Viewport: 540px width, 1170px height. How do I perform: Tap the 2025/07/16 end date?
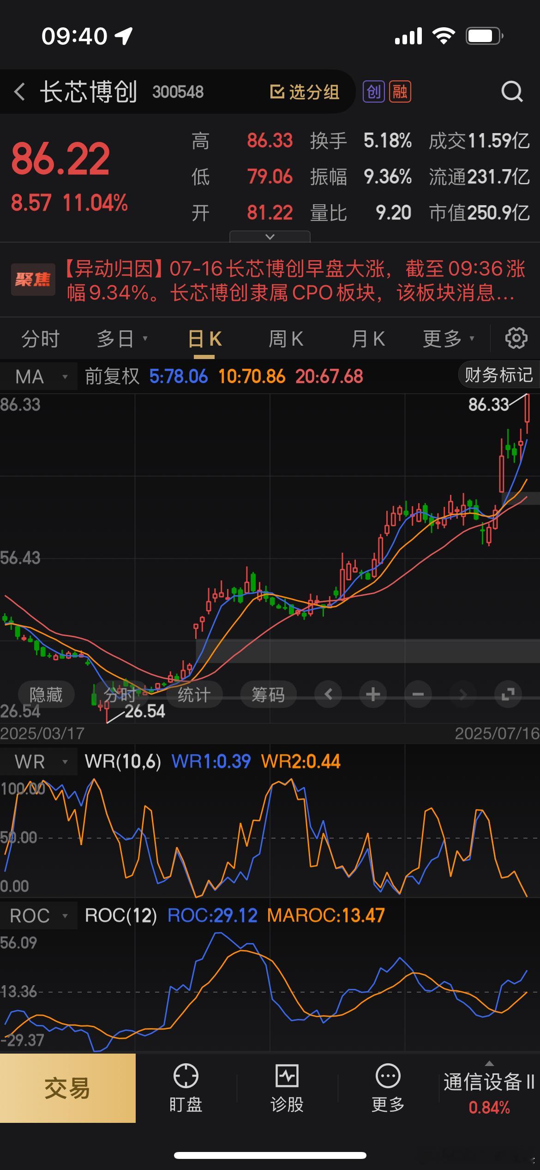pyautogui.click(x=497, y=733)
